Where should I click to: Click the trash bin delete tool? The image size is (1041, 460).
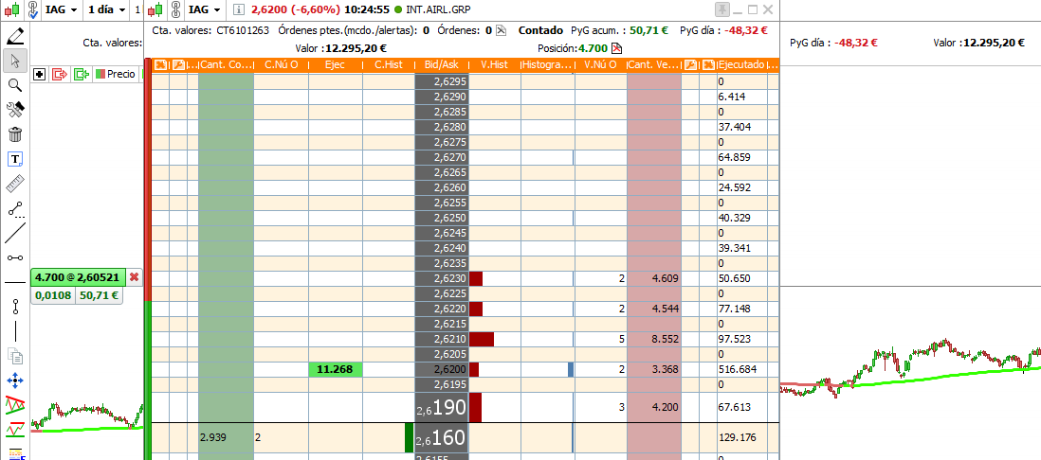(15, 135)
